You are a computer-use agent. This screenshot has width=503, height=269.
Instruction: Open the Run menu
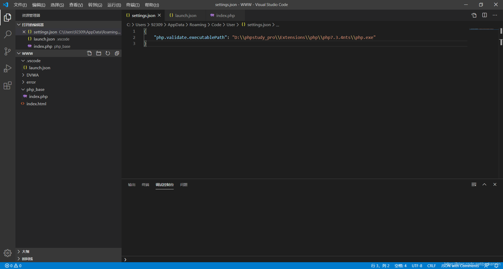(x=114, y=5)
